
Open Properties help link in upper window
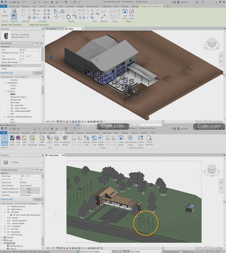click(7, 73)
